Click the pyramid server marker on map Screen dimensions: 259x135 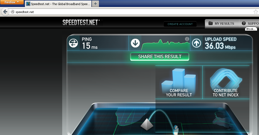point(147,124)
